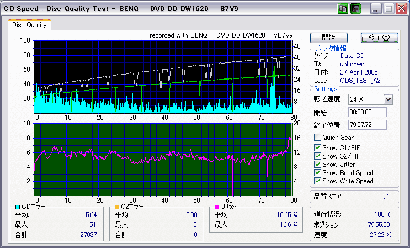Disable the Show Jitter checkbox

317,165
